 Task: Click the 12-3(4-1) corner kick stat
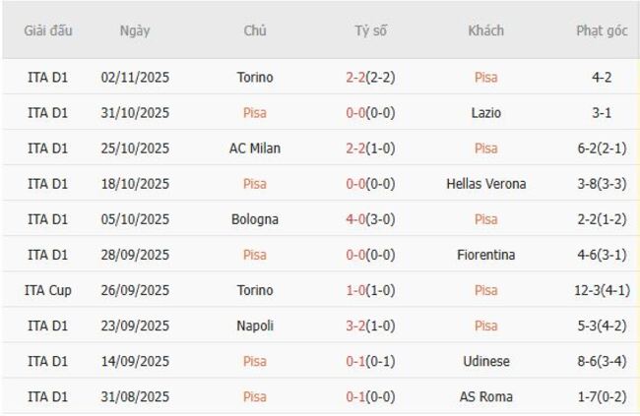[x=602, y=290]
